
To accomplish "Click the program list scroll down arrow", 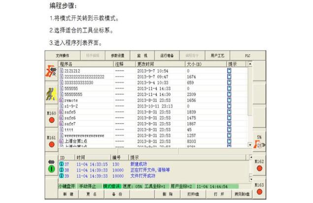I will pos(250,145).
